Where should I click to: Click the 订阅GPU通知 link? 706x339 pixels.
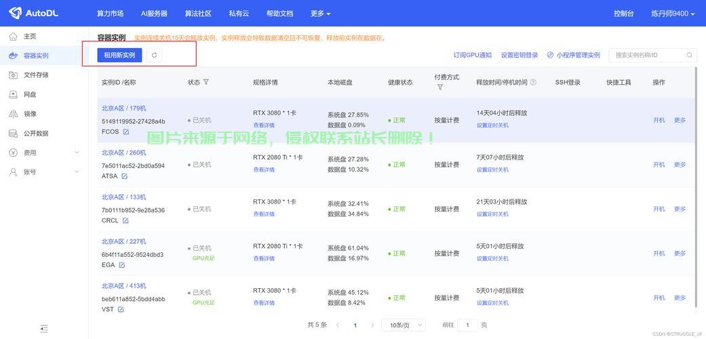(472, 55)
